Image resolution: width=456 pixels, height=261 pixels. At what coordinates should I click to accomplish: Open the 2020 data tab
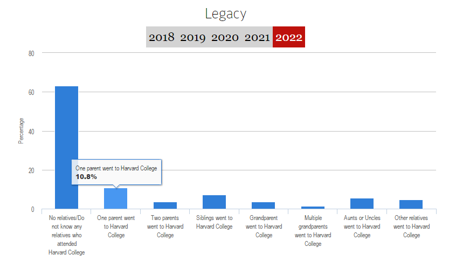(x=225, y=37)
